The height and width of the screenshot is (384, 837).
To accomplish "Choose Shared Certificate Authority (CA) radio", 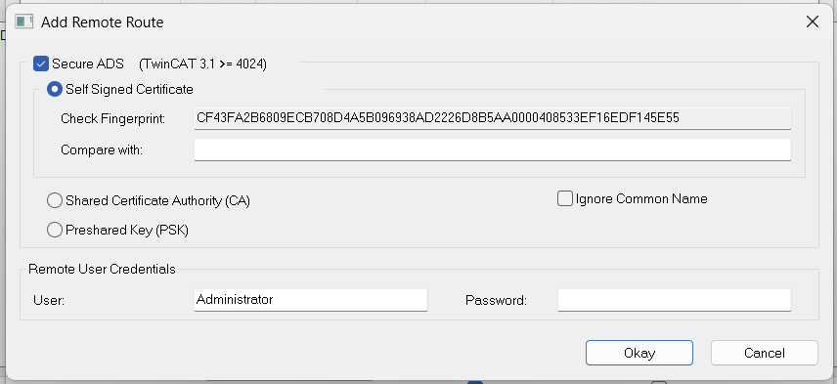I will [x=55, y=200].
